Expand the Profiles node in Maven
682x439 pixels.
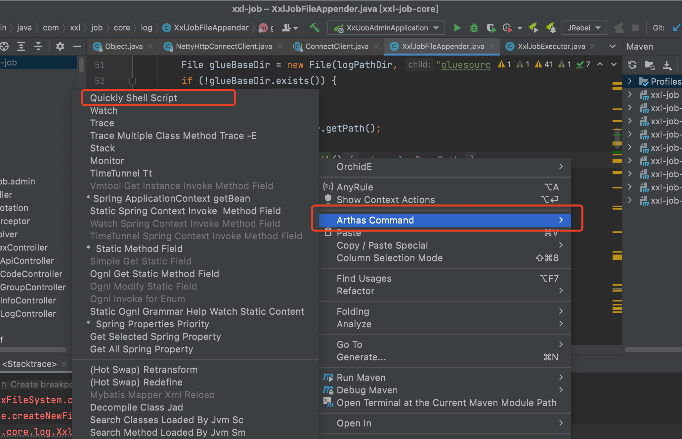coord(630,81)
